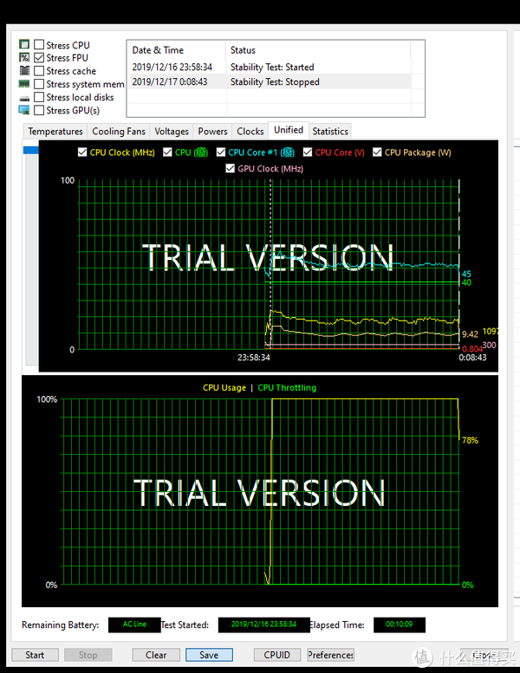This screenshot has width=520, height=673.
Task: Click the Start button
Action: click(x=35, y=655)
